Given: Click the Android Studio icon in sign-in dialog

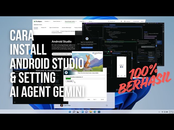Looking at the screenshot, I should (87, 38).
